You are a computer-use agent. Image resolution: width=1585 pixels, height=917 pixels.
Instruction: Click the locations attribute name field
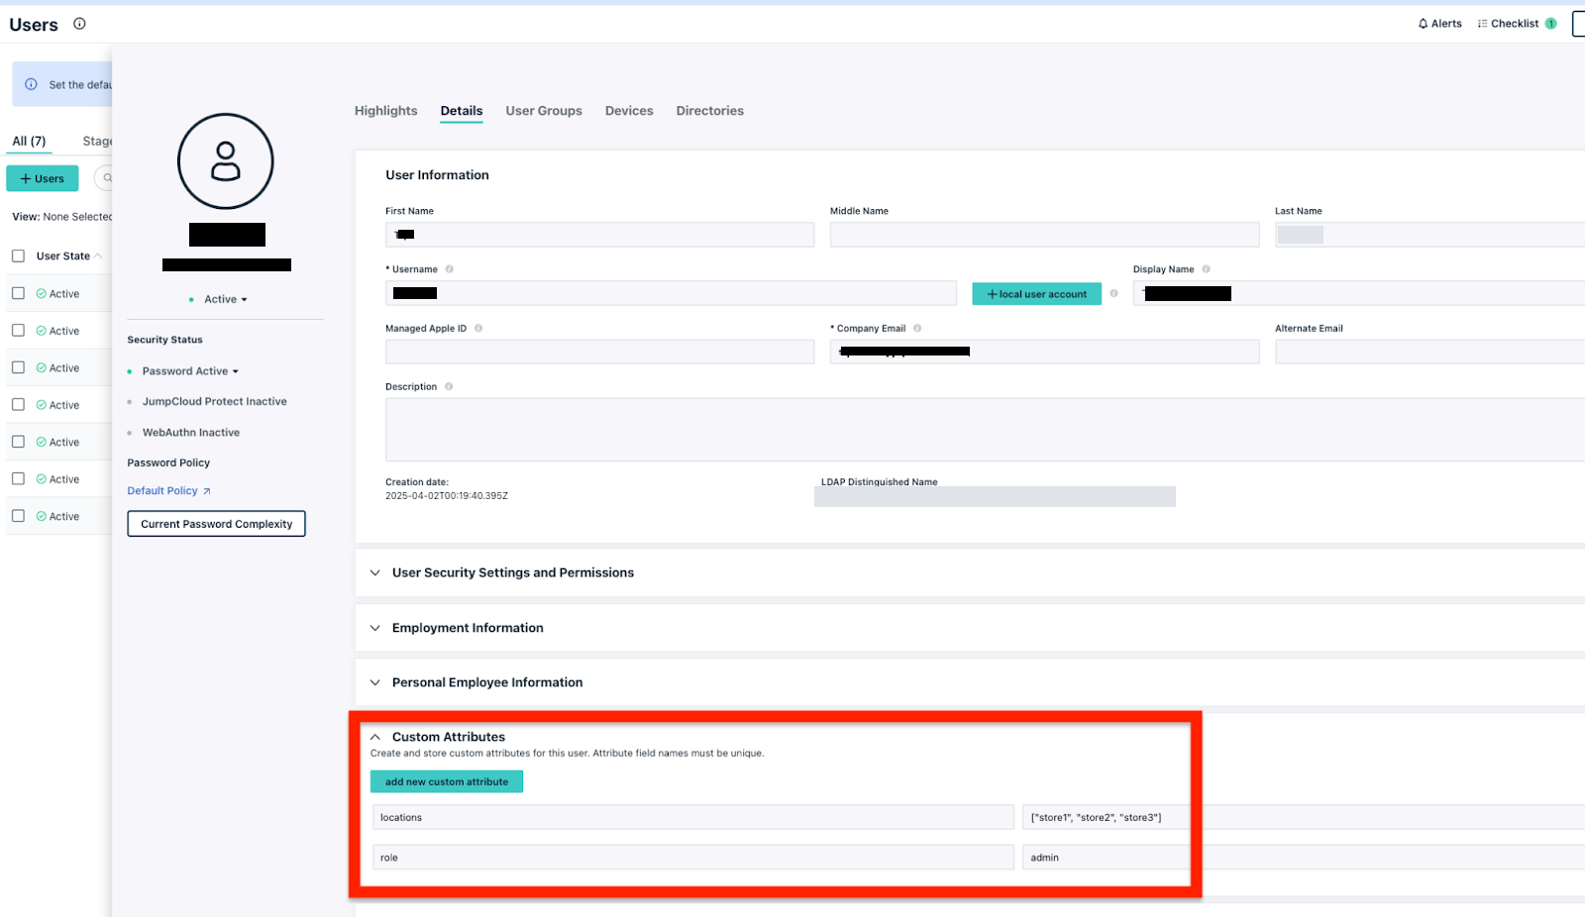click(693, 817)
